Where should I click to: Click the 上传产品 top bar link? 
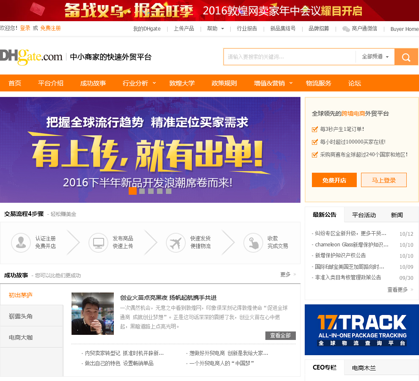(x=184, y=29)
